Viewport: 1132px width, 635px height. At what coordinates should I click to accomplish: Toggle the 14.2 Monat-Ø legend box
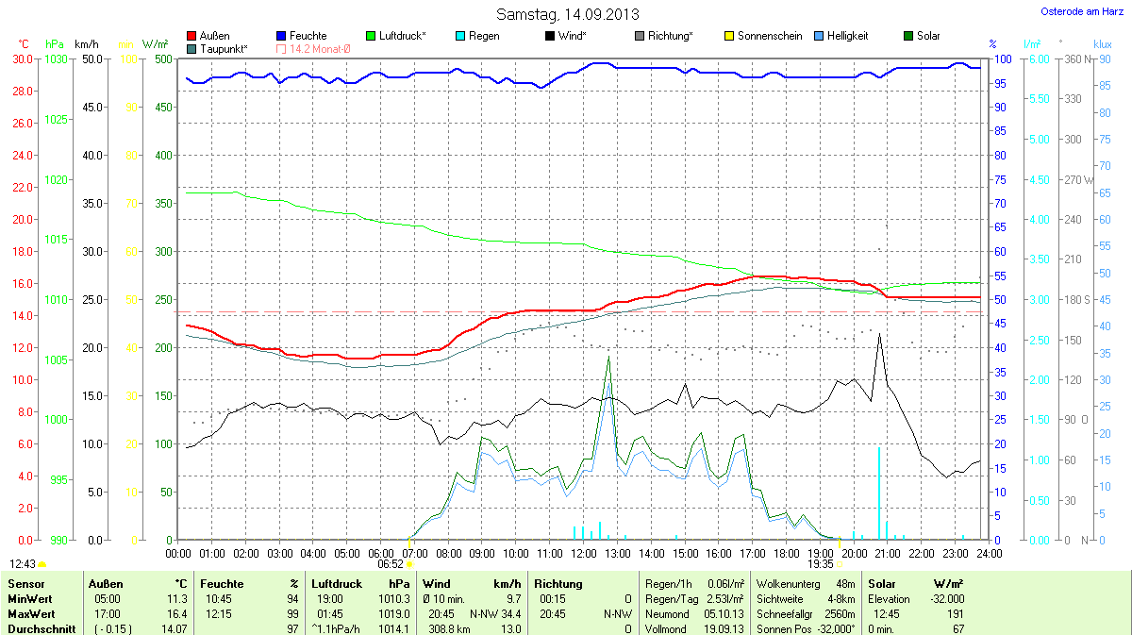coord(281,48)
